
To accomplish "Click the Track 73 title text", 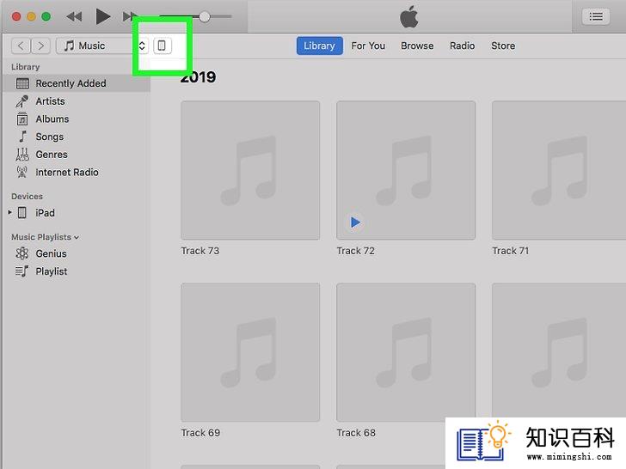I will pyautogui.click(x=200, y=251).
